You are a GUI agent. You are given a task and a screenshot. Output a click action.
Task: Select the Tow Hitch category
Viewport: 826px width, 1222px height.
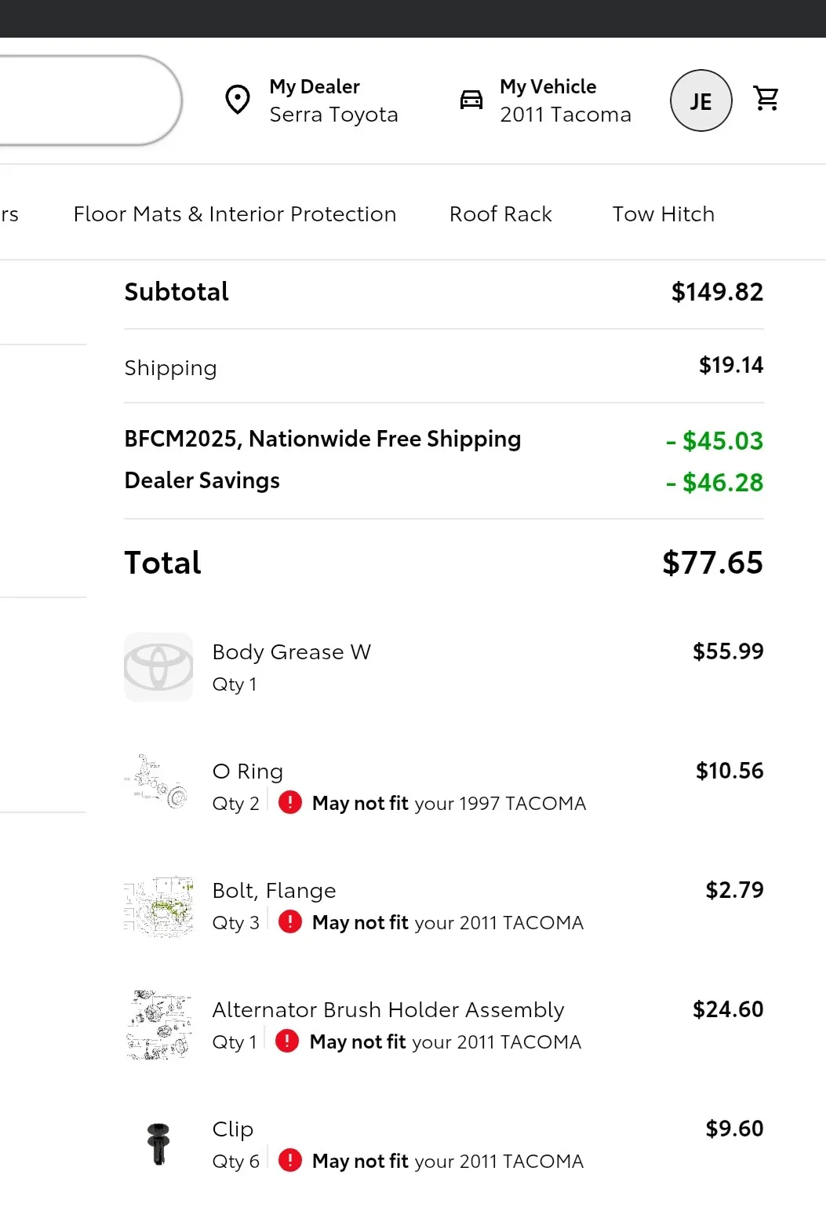(663, 214)
